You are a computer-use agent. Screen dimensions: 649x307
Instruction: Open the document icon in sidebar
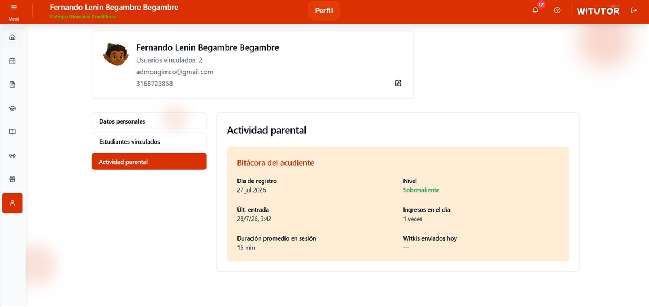tap(12, 85)
